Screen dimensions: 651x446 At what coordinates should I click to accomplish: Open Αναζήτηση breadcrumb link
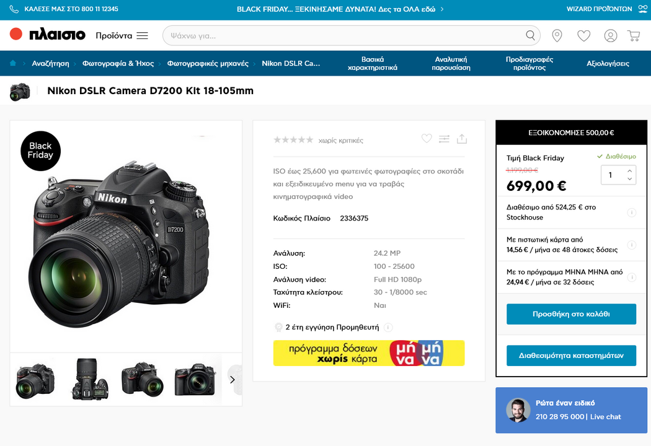[x=51, y=63]
